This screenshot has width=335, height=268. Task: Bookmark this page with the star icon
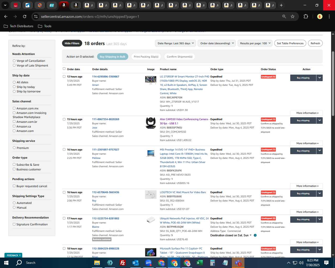(293, 16)
